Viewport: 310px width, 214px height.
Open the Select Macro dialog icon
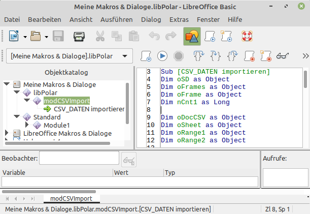(x=210, y=36)
